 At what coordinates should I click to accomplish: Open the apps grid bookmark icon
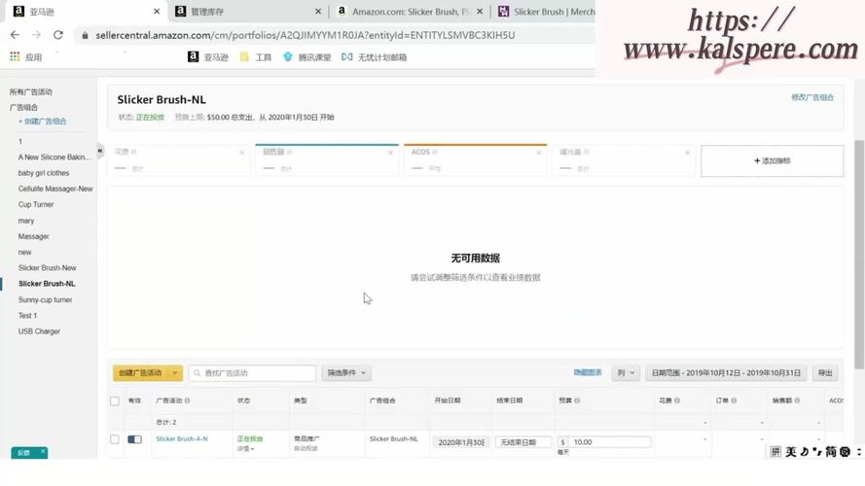15,56
